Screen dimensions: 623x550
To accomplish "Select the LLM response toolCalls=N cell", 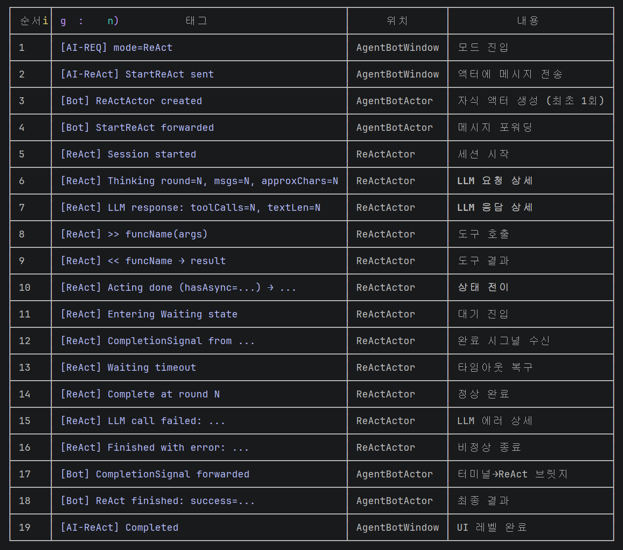I will 190,208.
